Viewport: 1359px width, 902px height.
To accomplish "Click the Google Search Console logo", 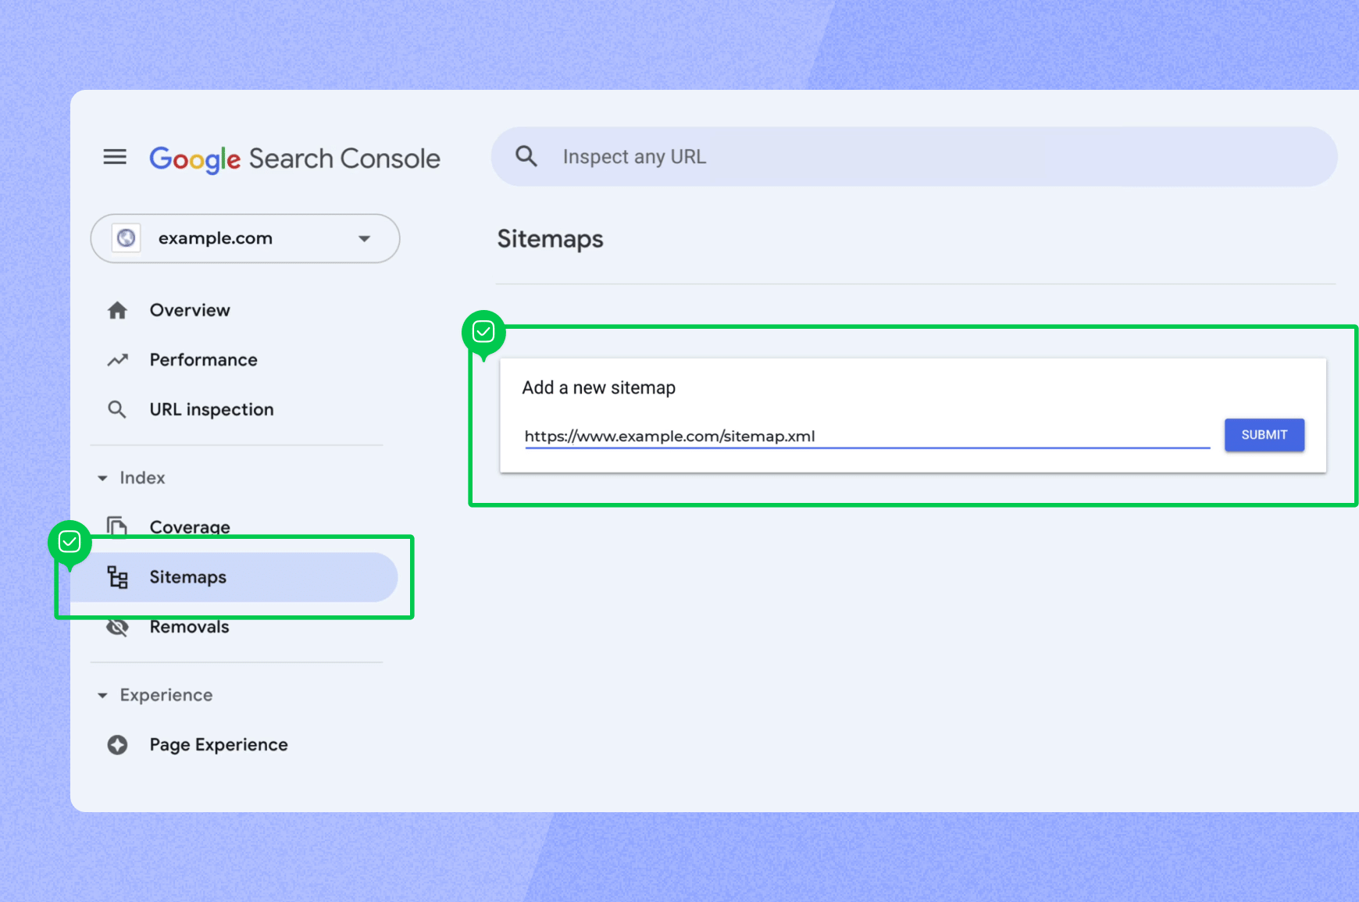I will (x=294, y=159).
